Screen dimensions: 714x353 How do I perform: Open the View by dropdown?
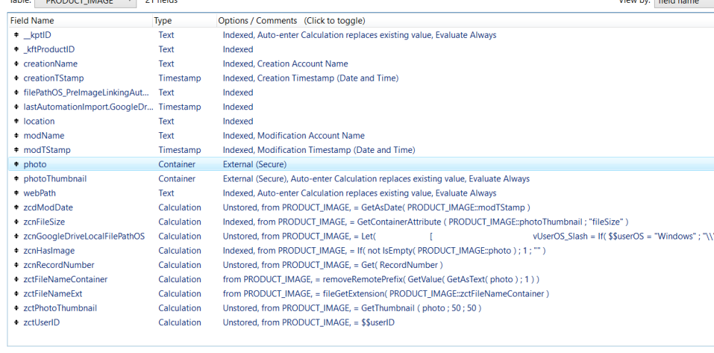pyautogui.click(x=682, y=2)
